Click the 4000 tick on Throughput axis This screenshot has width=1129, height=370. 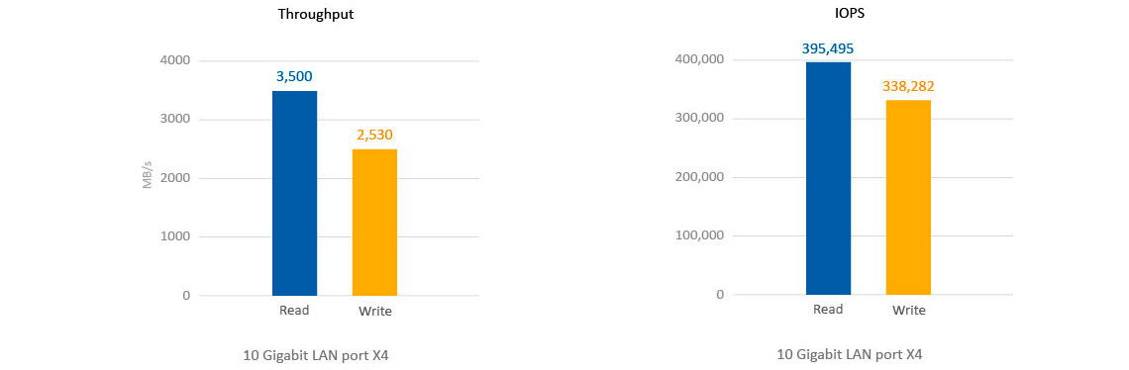coord(175,60)
